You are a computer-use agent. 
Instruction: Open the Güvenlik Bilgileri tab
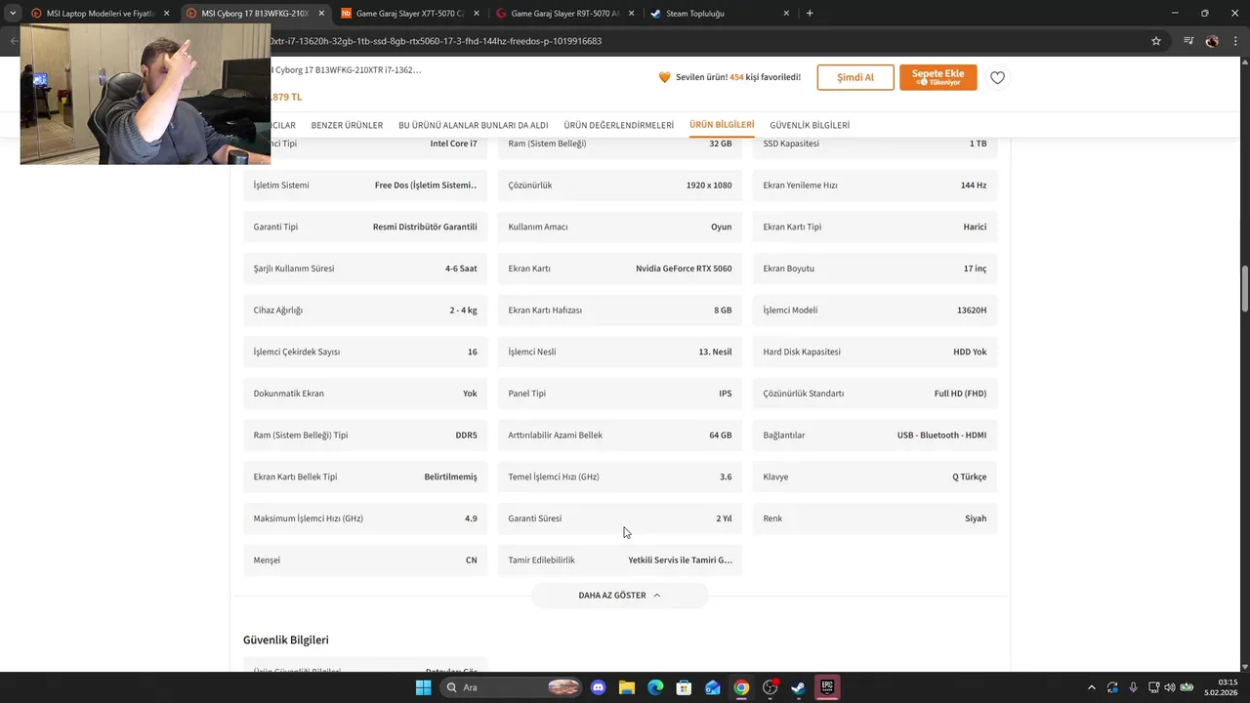click(x=810, y=125)
